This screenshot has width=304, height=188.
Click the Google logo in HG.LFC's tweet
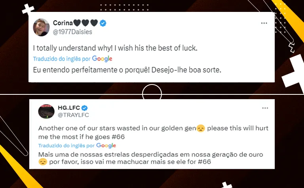[106, 146]
